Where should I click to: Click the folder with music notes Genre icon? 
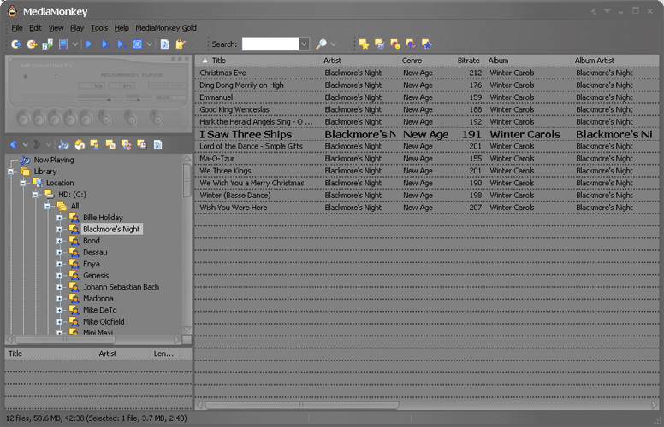tap(126, 145)
